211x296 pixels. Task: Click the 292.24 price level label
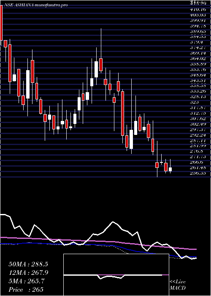tap(199, 135)
